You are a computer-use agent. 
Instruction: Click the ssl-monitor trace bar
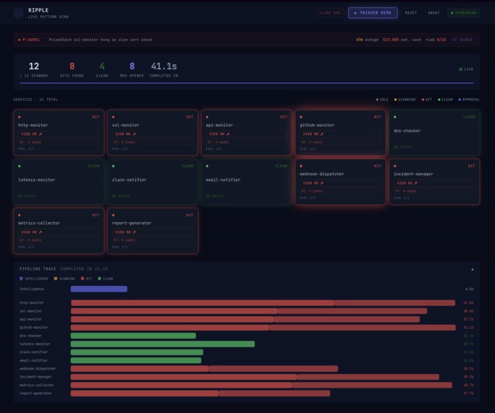click(x=249, y=311)
